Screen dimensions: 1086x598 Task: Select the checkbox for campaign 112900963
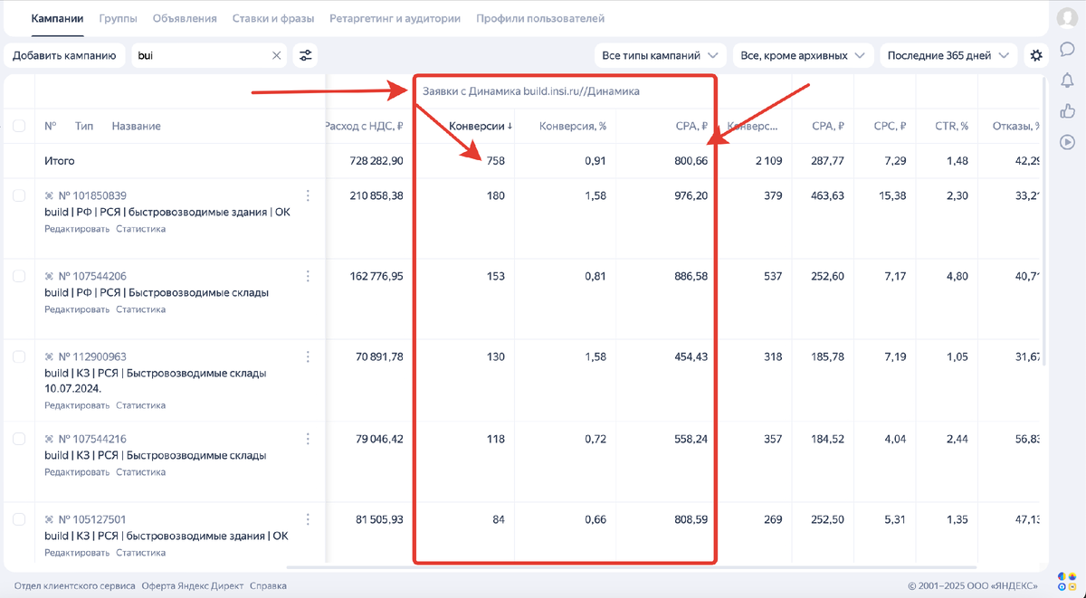point(19,356)
